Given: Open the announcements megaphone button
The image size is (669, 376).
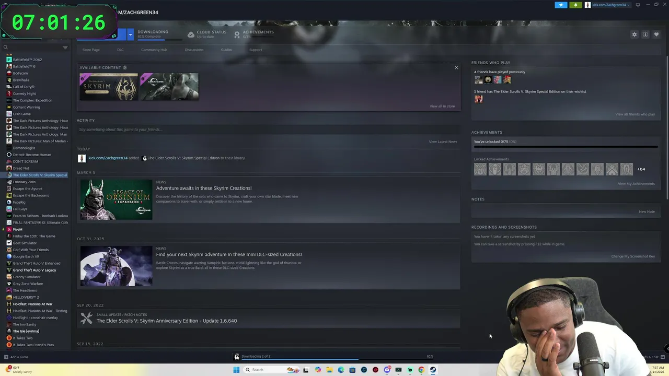Looking at the screenshot, I should 561,5.
